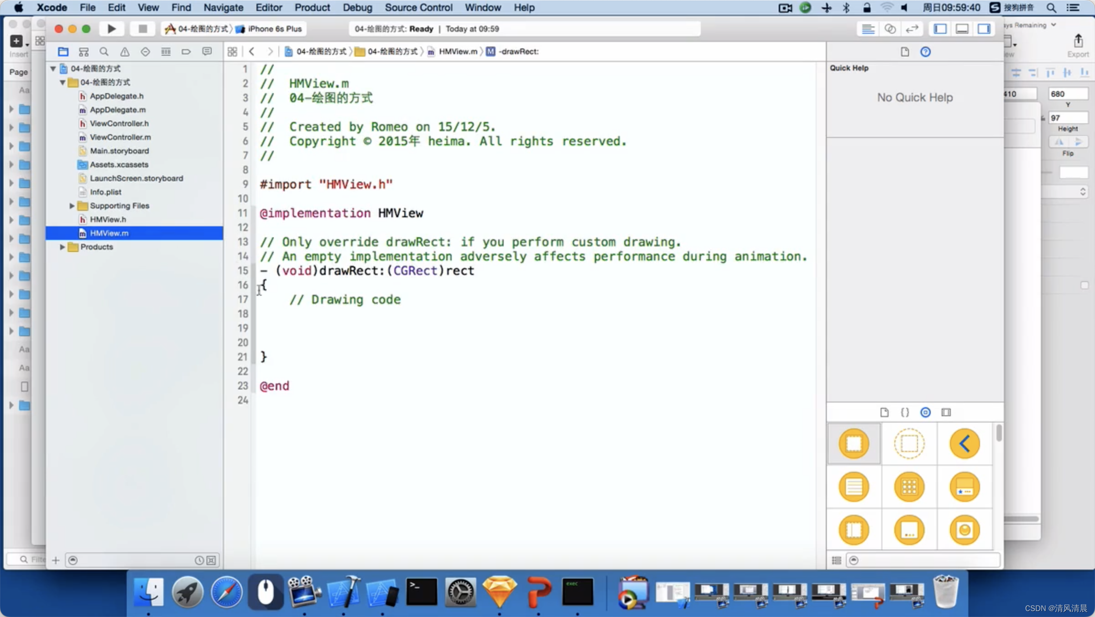Open the related items grid menu
Image resolution: width=1095 pixels, height=617 pixels.
232,52
